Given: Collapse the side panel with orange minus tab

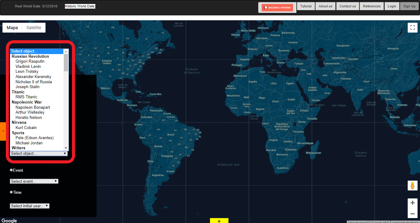Looking at the screenshot, I should point(3,131).
